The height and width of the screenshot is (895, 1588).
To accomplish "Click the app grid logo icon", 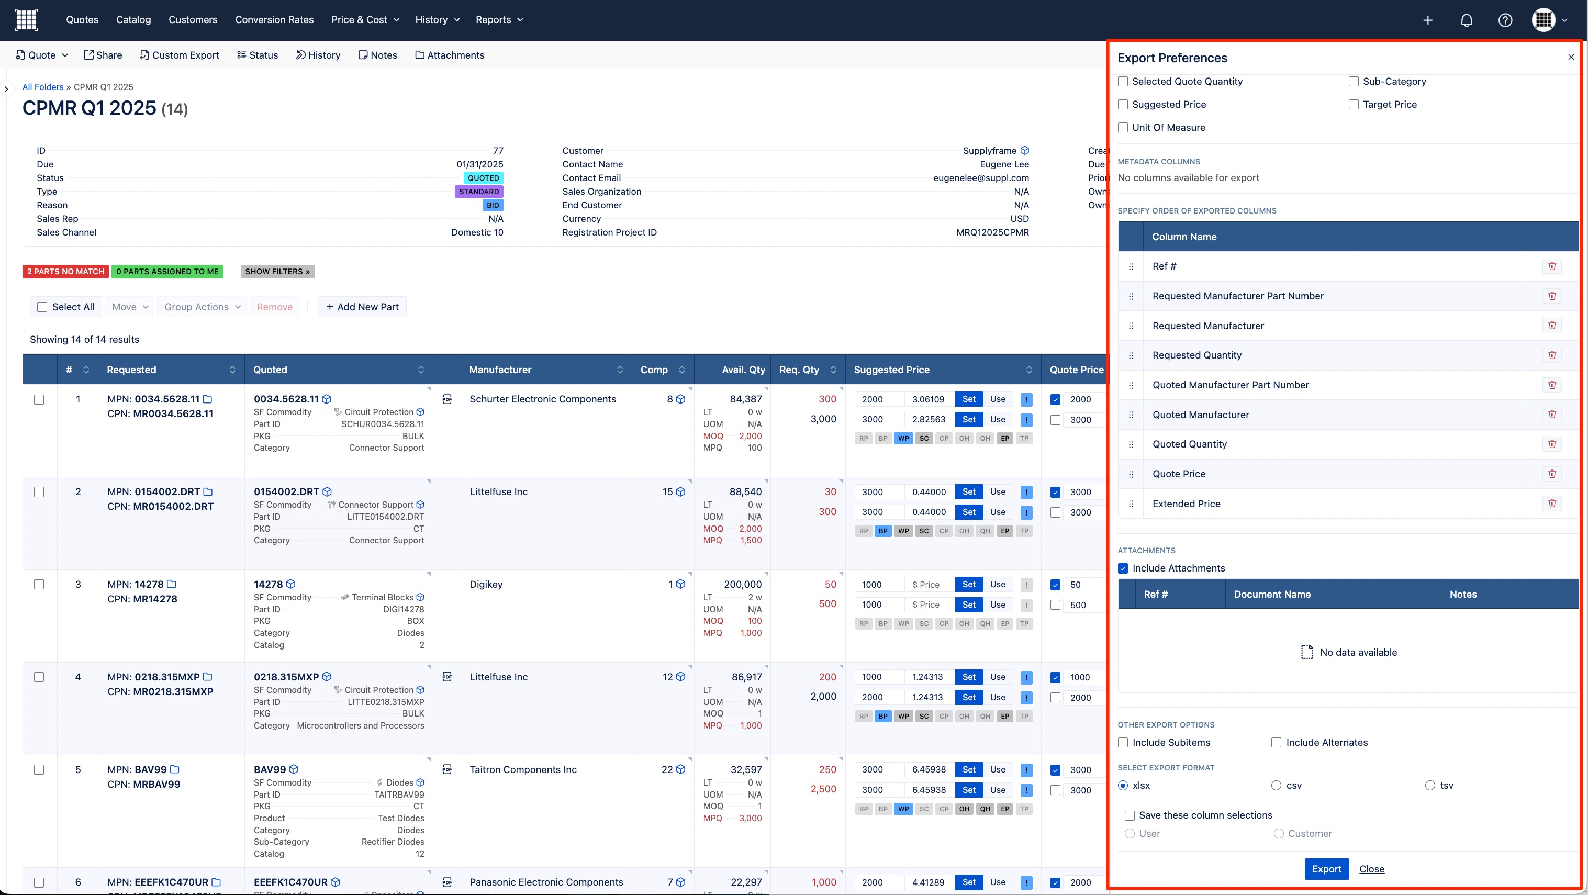I will click(x=26, y=20).
